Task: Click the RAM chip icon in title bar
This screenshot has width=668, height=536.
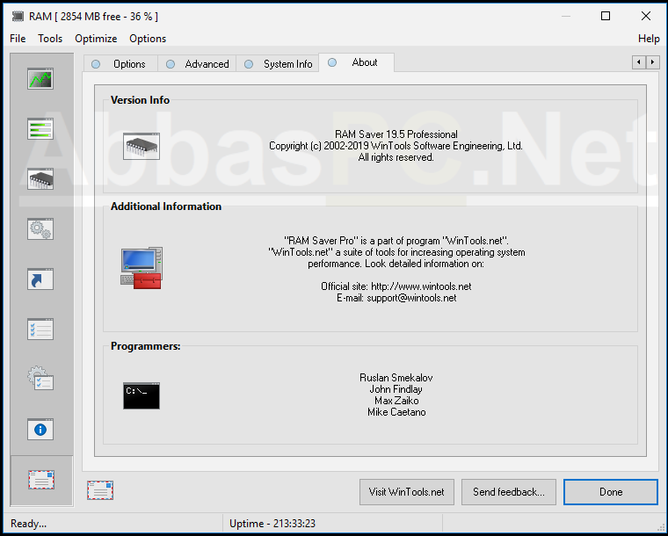Action: point(18,16)
